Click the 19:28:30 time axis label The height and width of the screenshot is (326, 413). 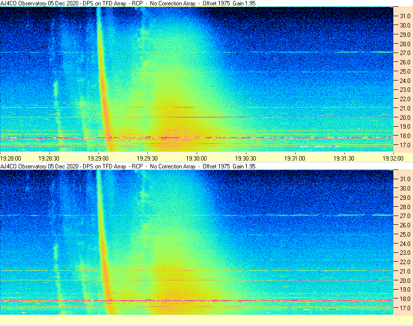(49, 159)
